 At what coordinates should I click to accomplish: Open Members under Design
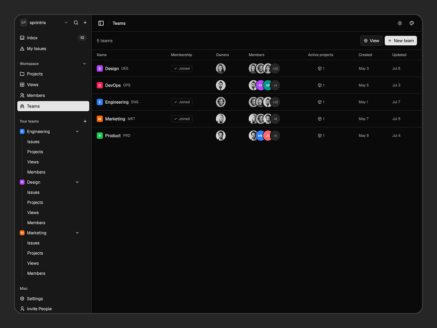36,222
